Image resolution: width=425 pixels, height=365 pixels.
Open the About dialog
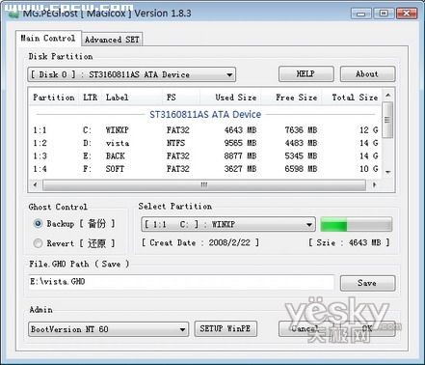click(367, 74)
